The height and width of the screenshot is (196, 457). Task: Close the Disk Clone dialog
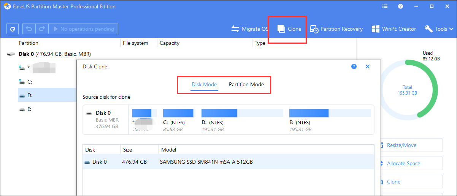click(368, 66)
